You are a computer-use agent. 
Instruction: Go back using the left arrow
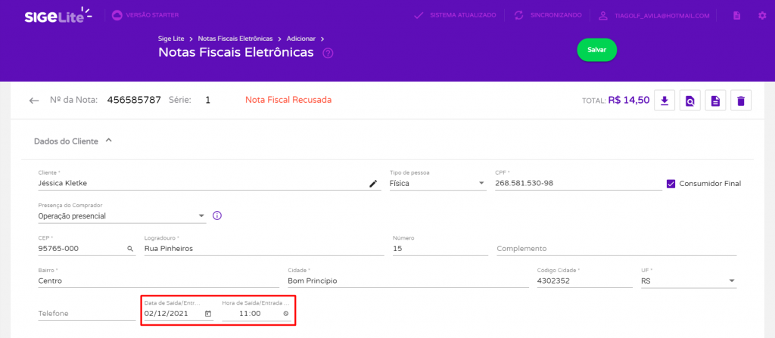pyautogui.click(x=33, y=101)
